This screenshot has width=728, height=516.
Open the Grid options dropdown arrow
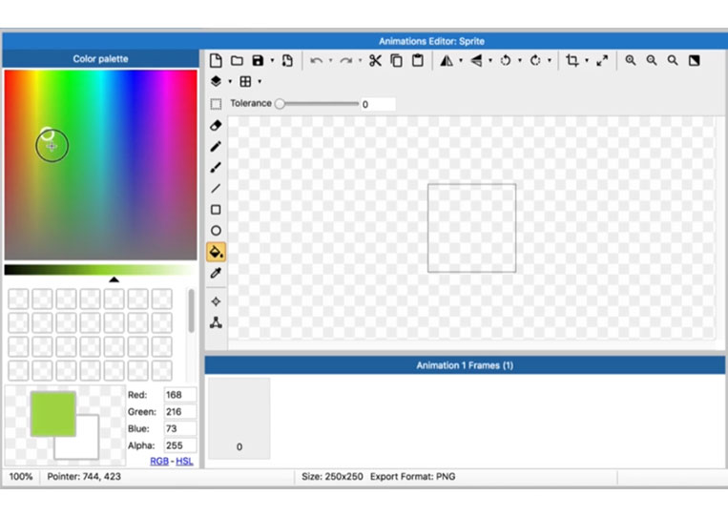pyautogui.click(x=260, y=81)
